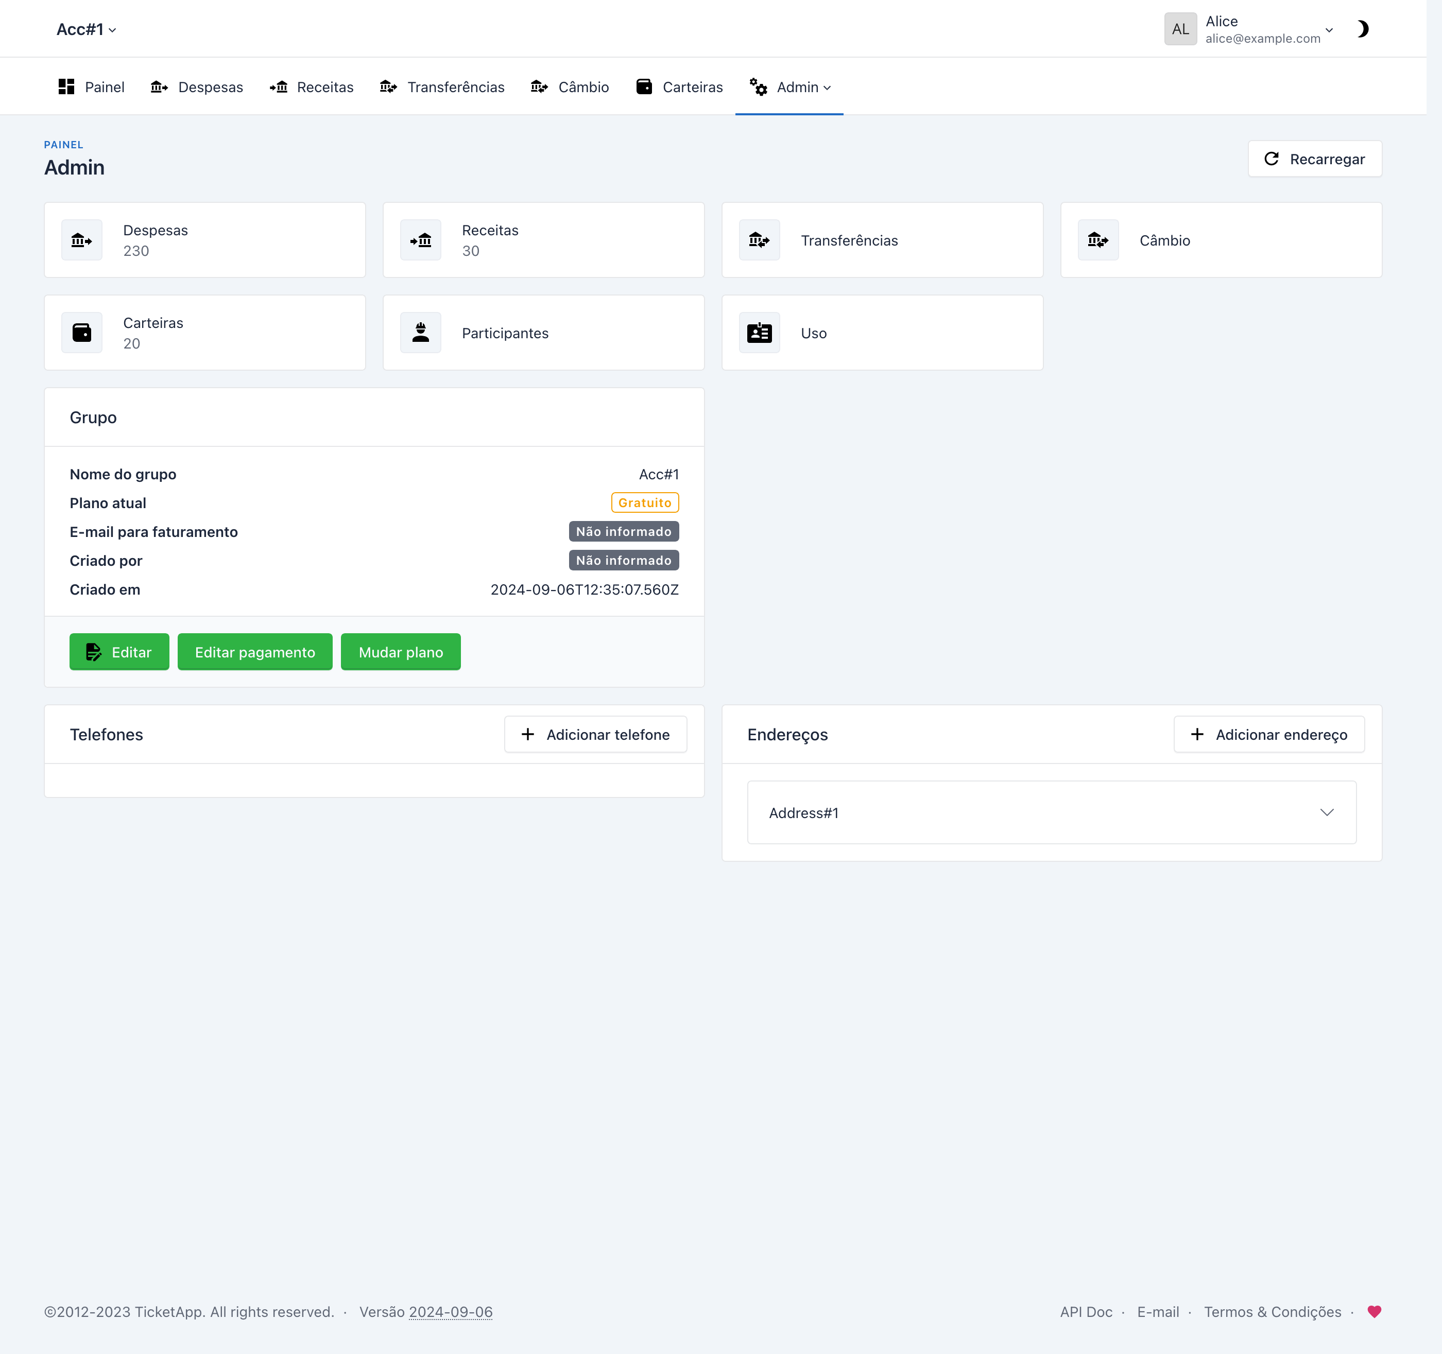1442x1354 pixels.
Task: Toggle dark mode with the moon icon
Action: point(1363,29)
